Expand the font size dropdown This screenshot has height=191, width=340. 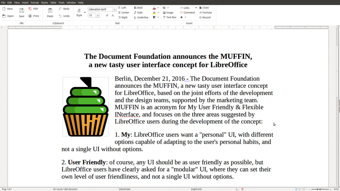[x=97, y=15]
